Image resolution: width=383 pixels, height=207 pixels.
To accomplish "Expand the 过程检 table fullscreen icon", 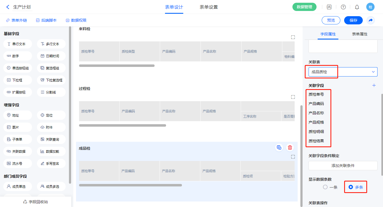I will tap(293, 97).
